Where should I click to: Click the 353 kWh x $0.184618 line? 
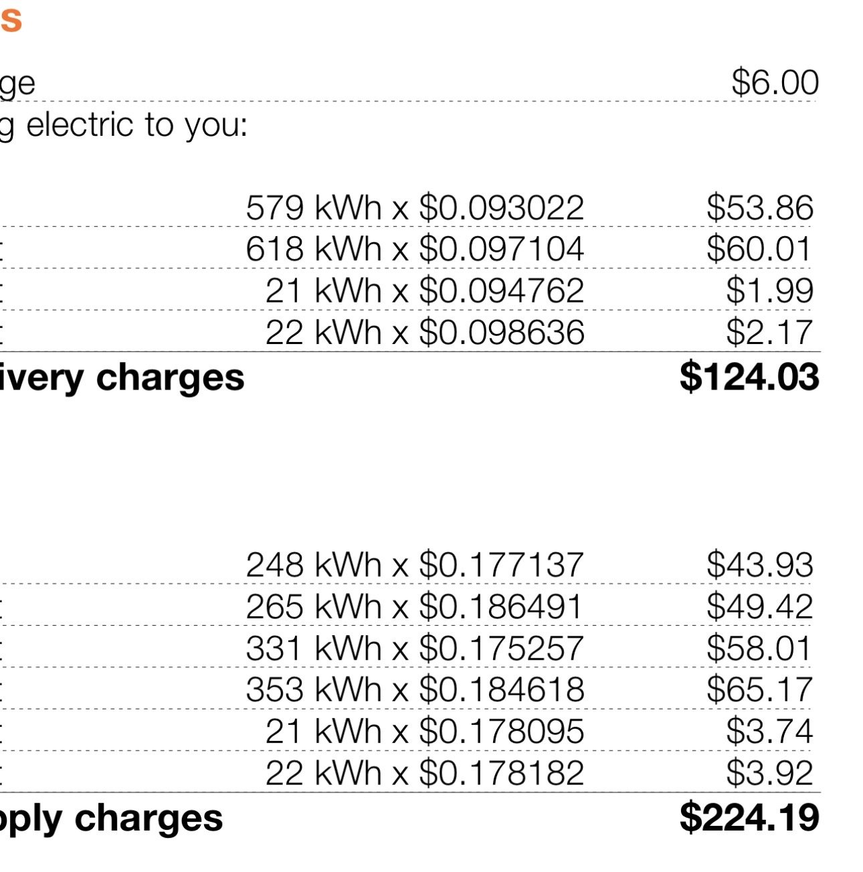coord(415,690)
